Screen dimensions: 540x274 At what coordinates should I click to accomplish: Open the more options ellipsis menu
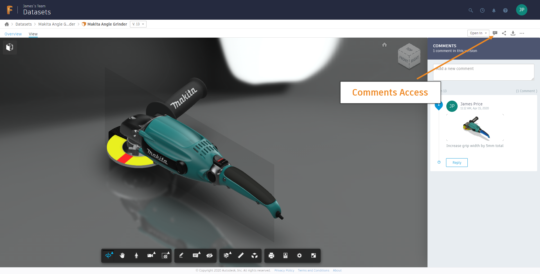click(522, 33)
